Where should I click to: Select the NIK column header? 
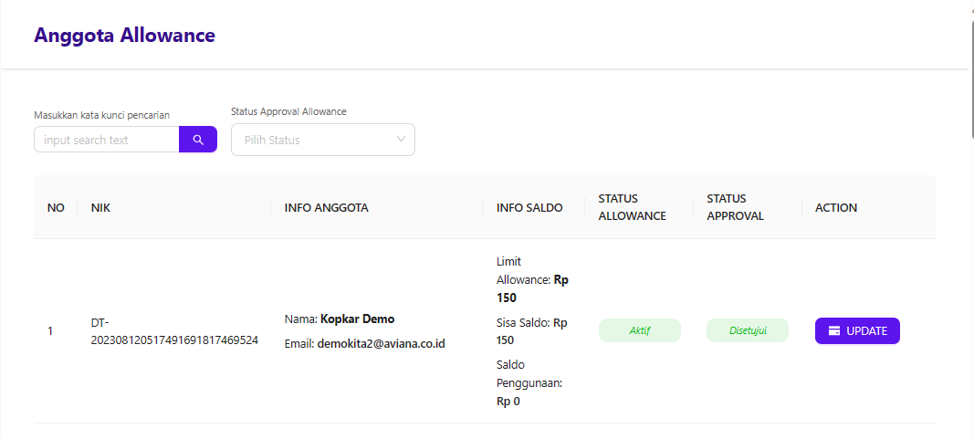pos(100,208)
